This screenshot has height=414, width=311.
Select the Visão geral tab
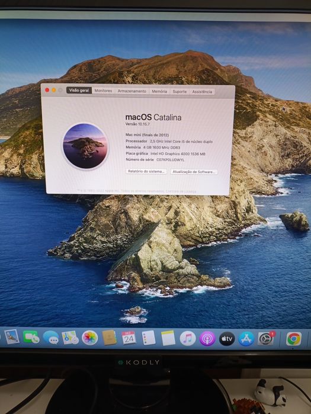(x=79, y=90)
